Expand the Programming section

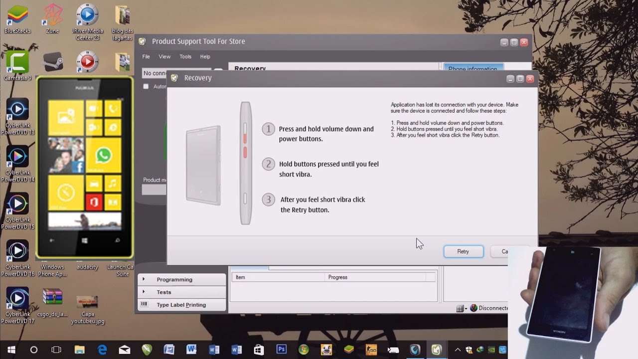click(181, 279)
